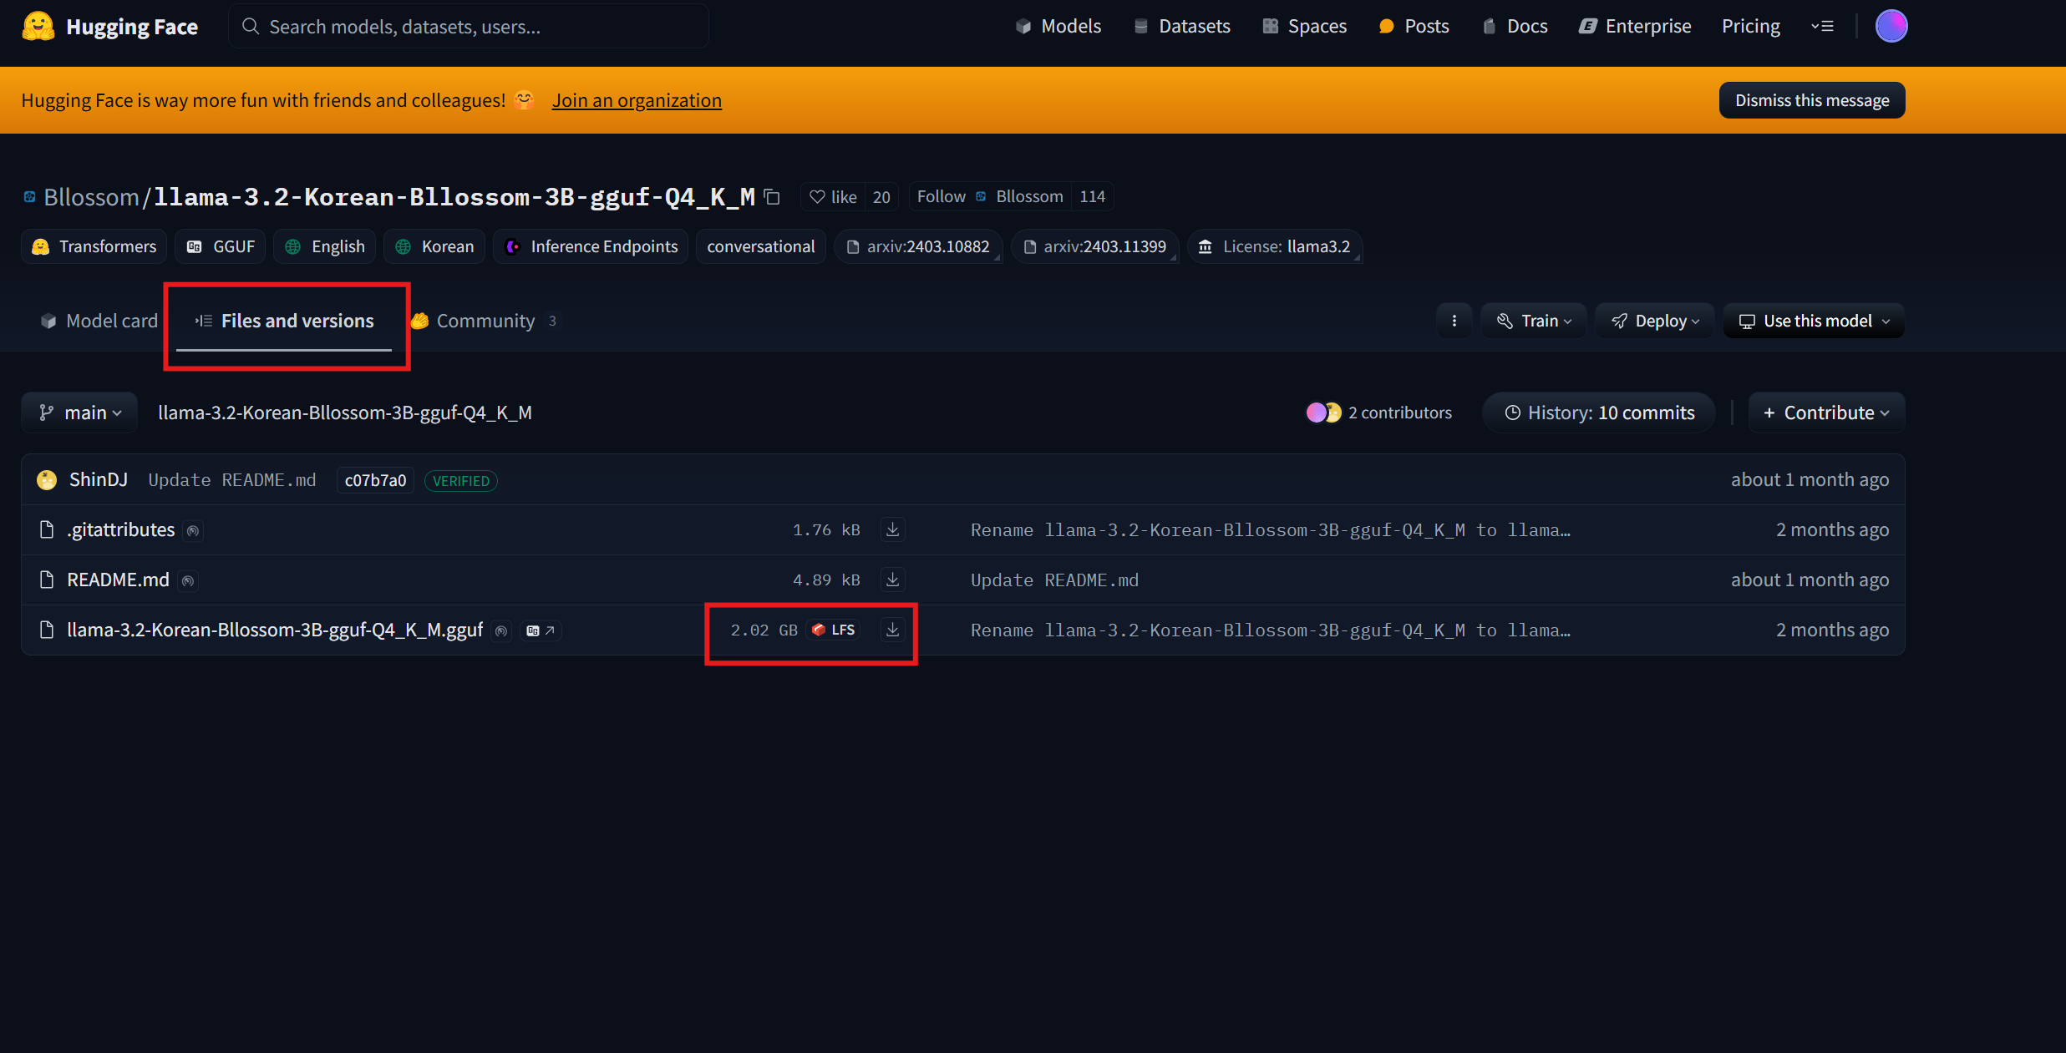Viewport: 2066px width, 1053px height.
Task: Open the three-dot more options menu
Action: (1454, 321)
